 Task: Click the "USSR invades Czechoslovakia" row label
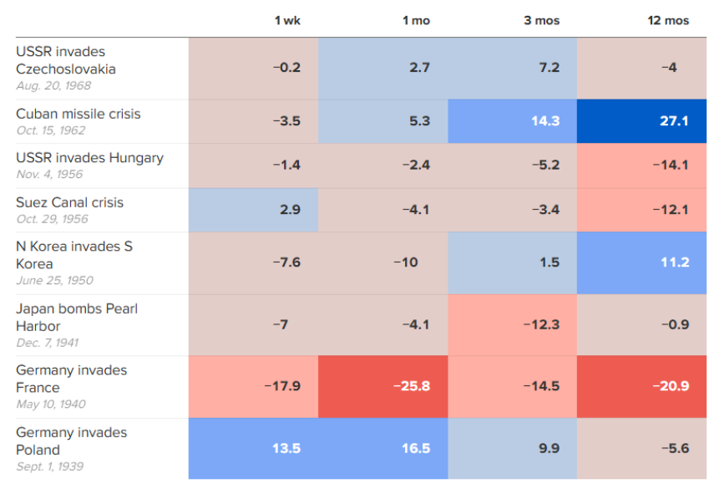[x=66, y=60]
